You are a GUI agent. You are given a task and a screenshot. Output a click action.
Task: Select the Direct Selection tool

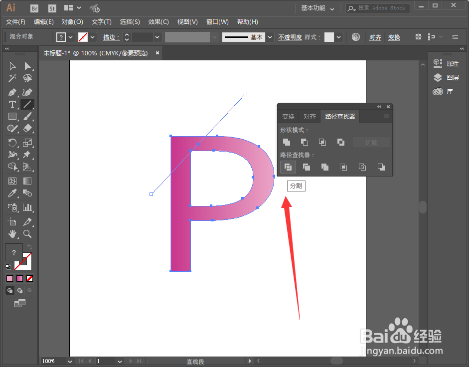(x=27, y=66)
